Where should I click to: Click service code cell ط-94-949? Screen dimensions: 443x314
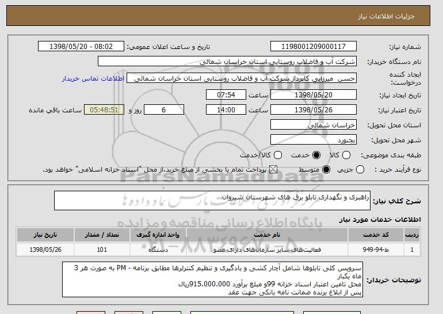(376, 249)
